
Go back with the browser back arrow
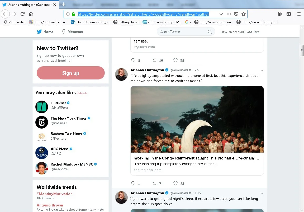pyautogui.click(x=5, y=14)
